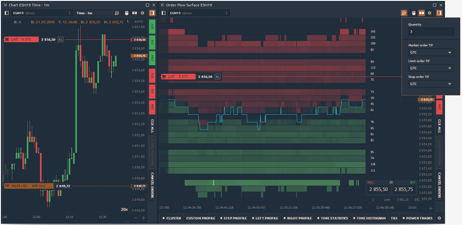Screen dimensions: 462x225
Task: Open the settings gear in the bottom indicator bar
Action: click(439, 218)
